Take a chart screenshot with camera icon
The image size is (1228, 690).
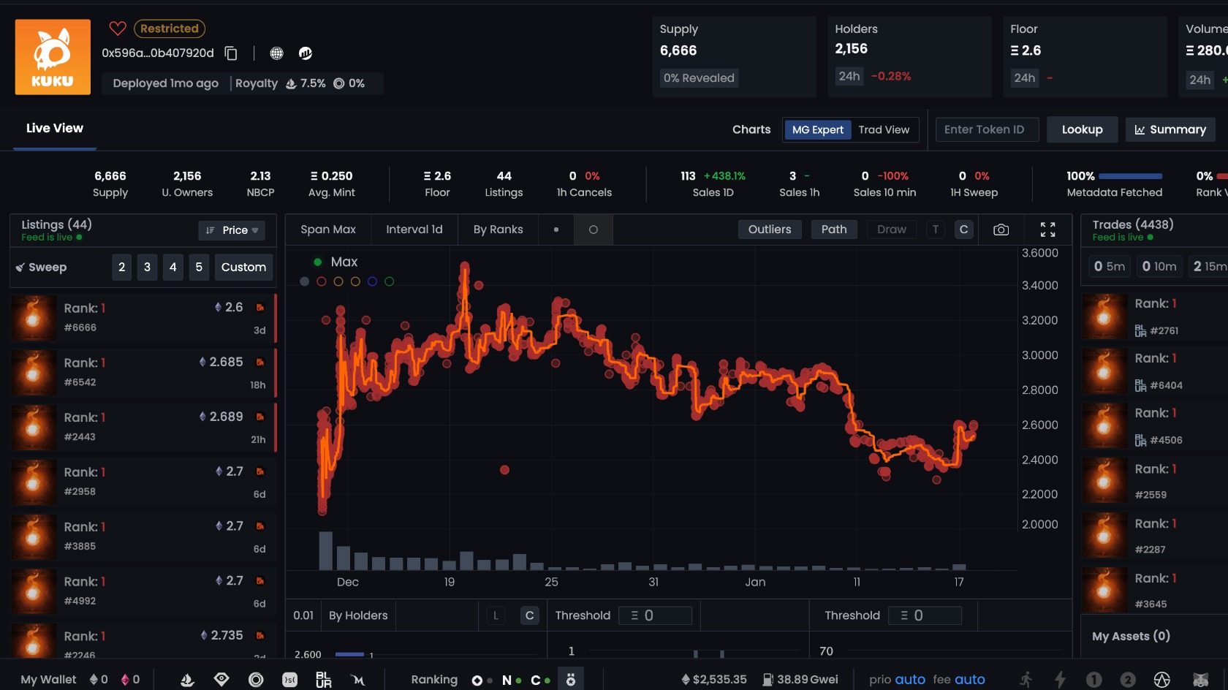pos(1001,230)
